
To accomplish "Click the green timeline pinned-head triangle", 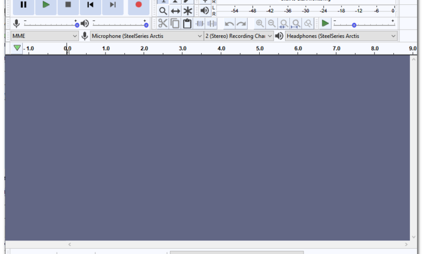I will pos(17,48).
